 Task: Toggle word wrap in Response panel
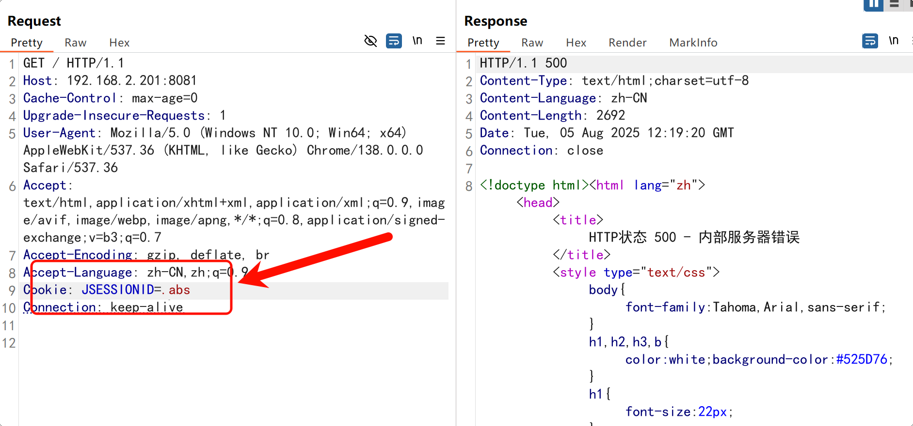[870, 41]
